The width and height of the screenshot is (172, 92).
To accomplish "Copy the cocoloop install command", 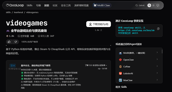I will click(x=158, y=29).
